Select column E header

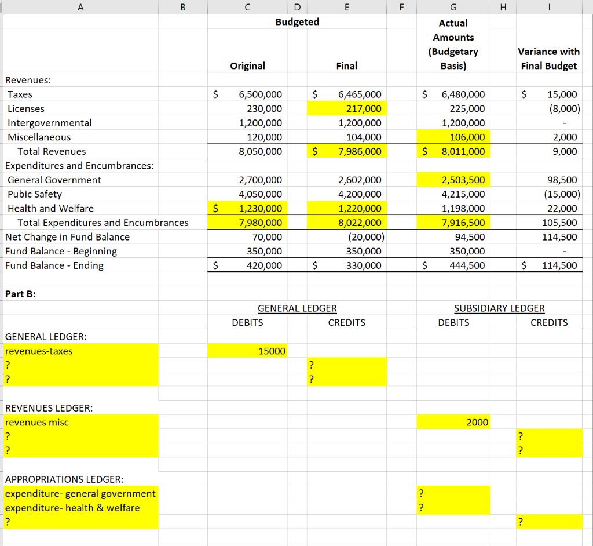(347, 7)
